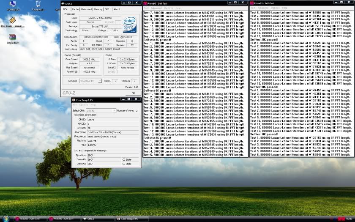This screenshot has width=355, height=222.
Task: Open Core Temp Options menu
Action: [84, 105]
